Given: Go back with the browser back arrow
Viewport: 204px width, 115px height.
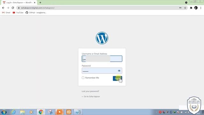Looking at the screenshot, I should coord(3,8).
